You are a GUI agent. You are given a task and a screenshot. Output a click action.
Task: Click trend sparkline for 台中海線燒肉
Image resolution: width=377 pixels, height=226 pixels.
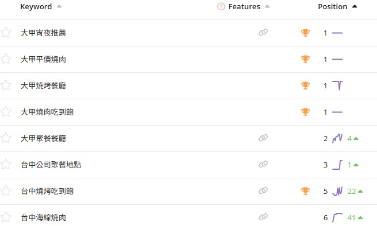click(x=337, y=217)
